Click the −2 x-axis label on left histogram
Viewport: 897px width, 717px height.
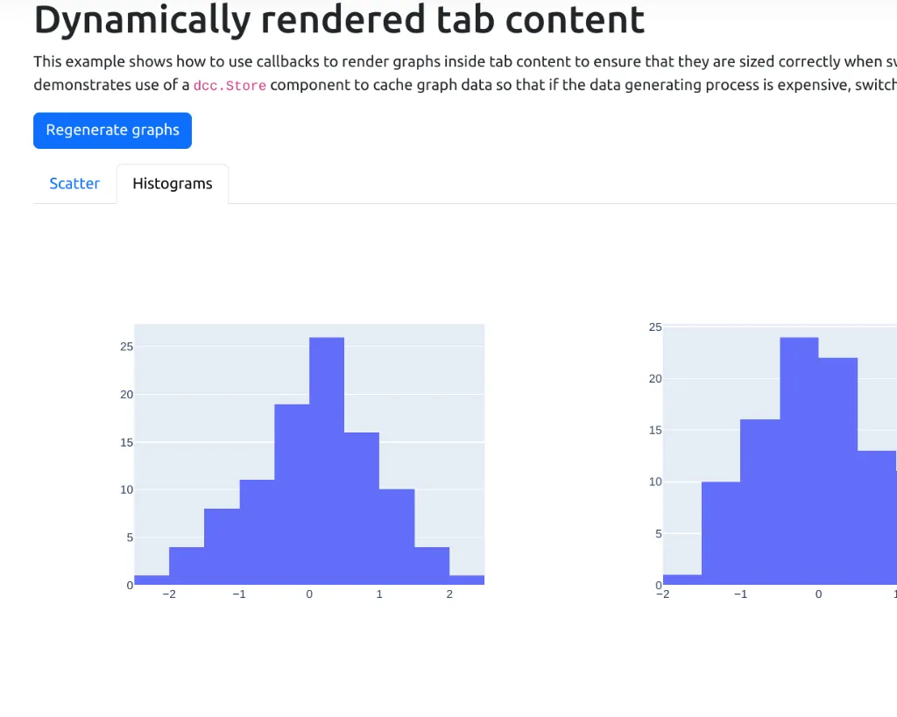(168, 594)
